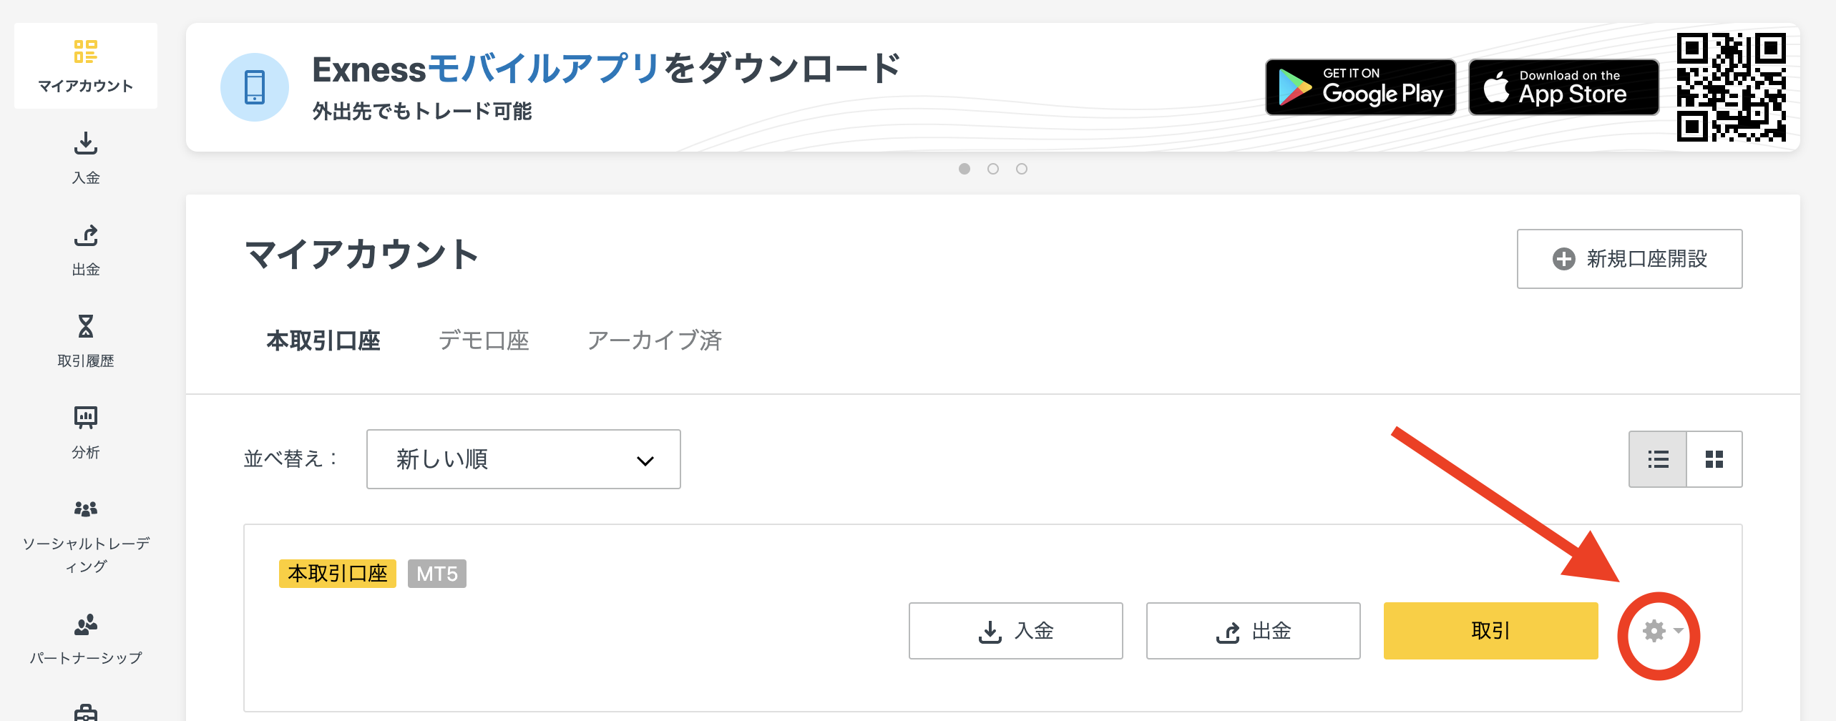The image size is (1836, 721).
Task: Open パートナーシップ sidebar icon
Action: (86, 624)
